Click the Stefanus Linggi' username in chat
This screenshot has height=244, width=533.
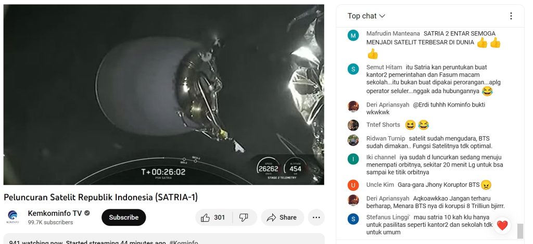[x=388, y=217]
